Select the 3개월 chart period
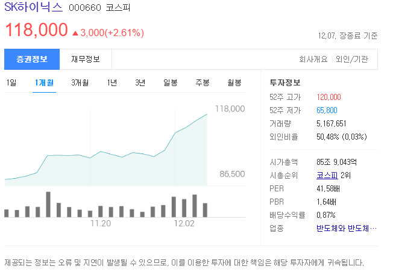 point(80,82)
